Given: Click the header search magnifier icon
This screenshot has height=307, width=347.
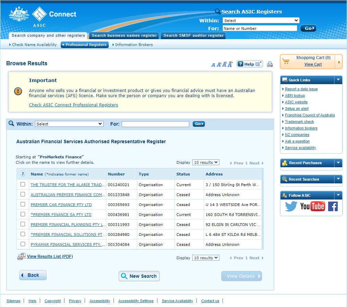Looking at the screenshot, I should tap(217, 11).
